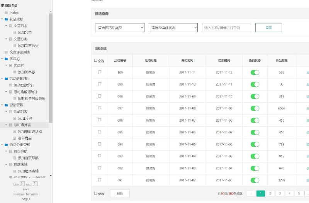Check the box for activity row 100

(100, 72)
